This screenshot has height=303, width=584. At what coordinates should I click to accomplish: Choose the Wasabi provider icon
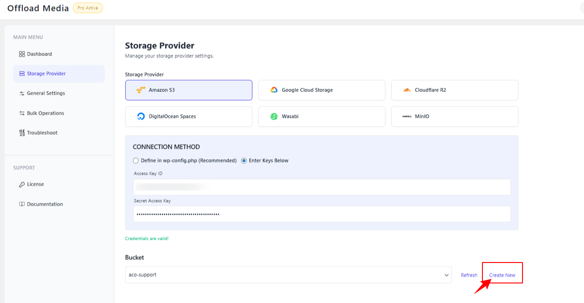(274, 116)
